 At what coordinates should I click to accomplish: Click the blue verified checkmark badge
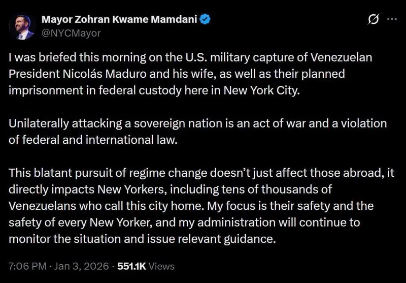206,20
